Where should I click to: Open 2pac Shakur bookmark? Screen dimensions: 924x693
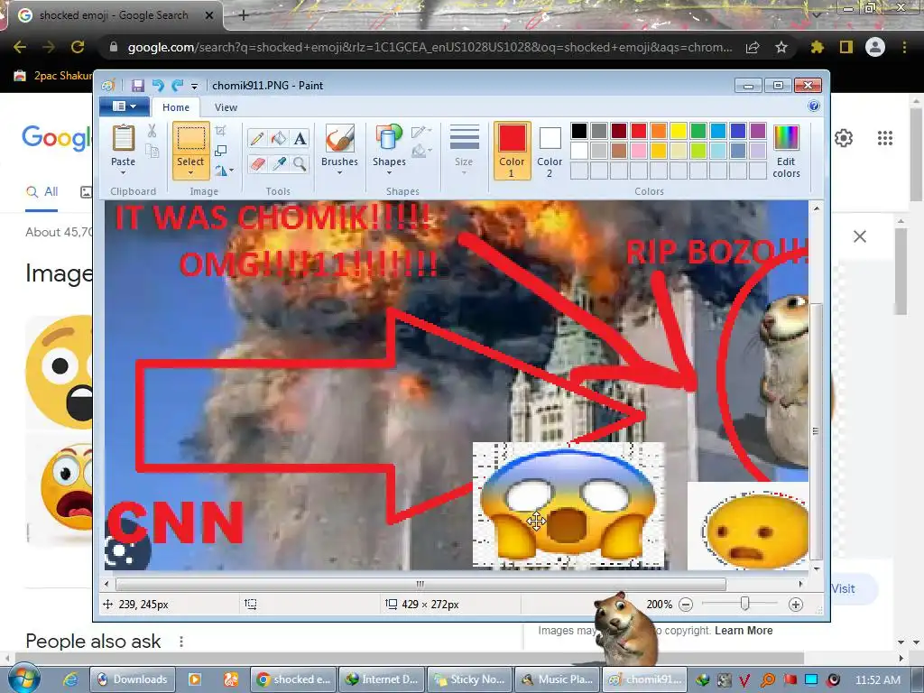(x=52, y=76)
